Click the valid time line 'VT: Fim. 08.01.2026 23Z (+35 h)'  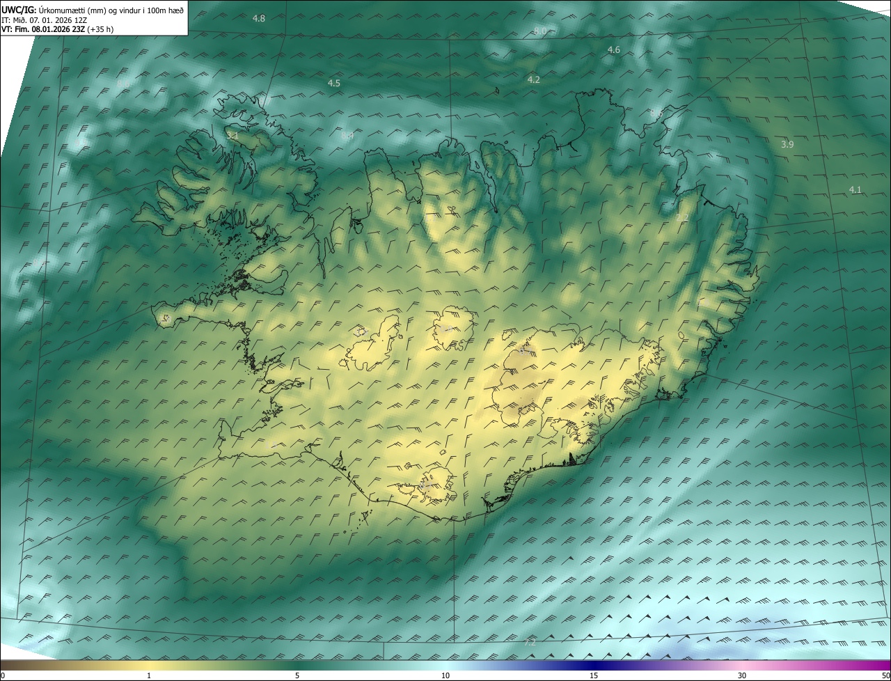pyautogui.click(x=56, y=30)
